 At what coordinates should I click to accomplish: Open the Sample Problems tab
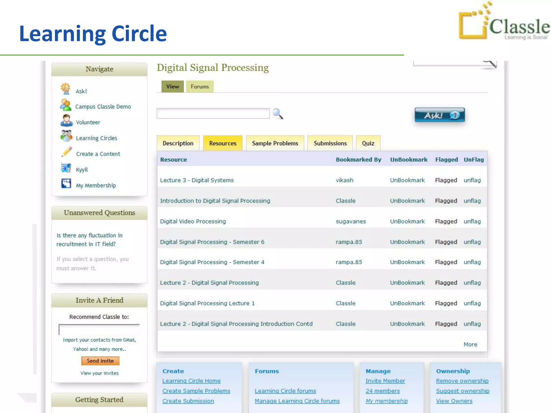click(275, 143)
